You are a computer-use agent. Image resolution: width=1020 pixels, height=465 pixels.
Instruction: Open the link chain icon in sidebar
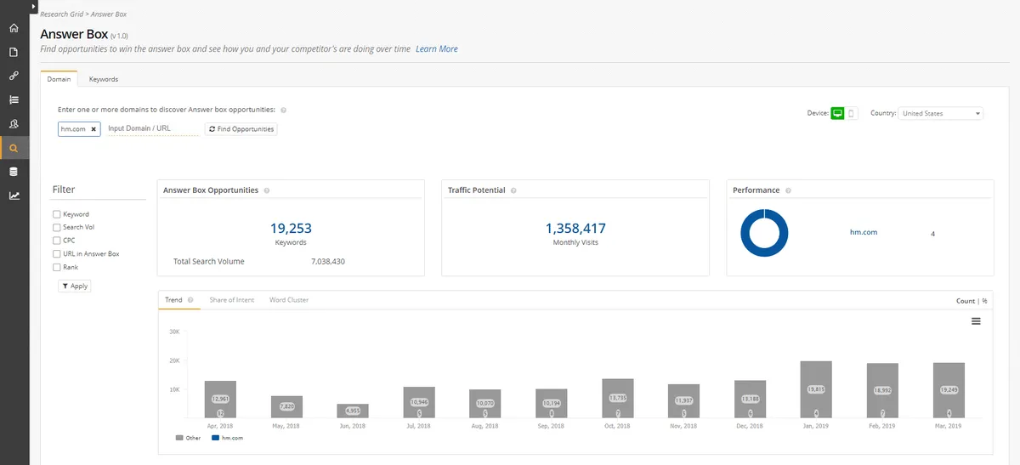coord(14,76)
